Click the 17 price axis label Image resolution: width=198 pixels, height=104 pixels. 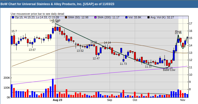(x=191, y=23)
